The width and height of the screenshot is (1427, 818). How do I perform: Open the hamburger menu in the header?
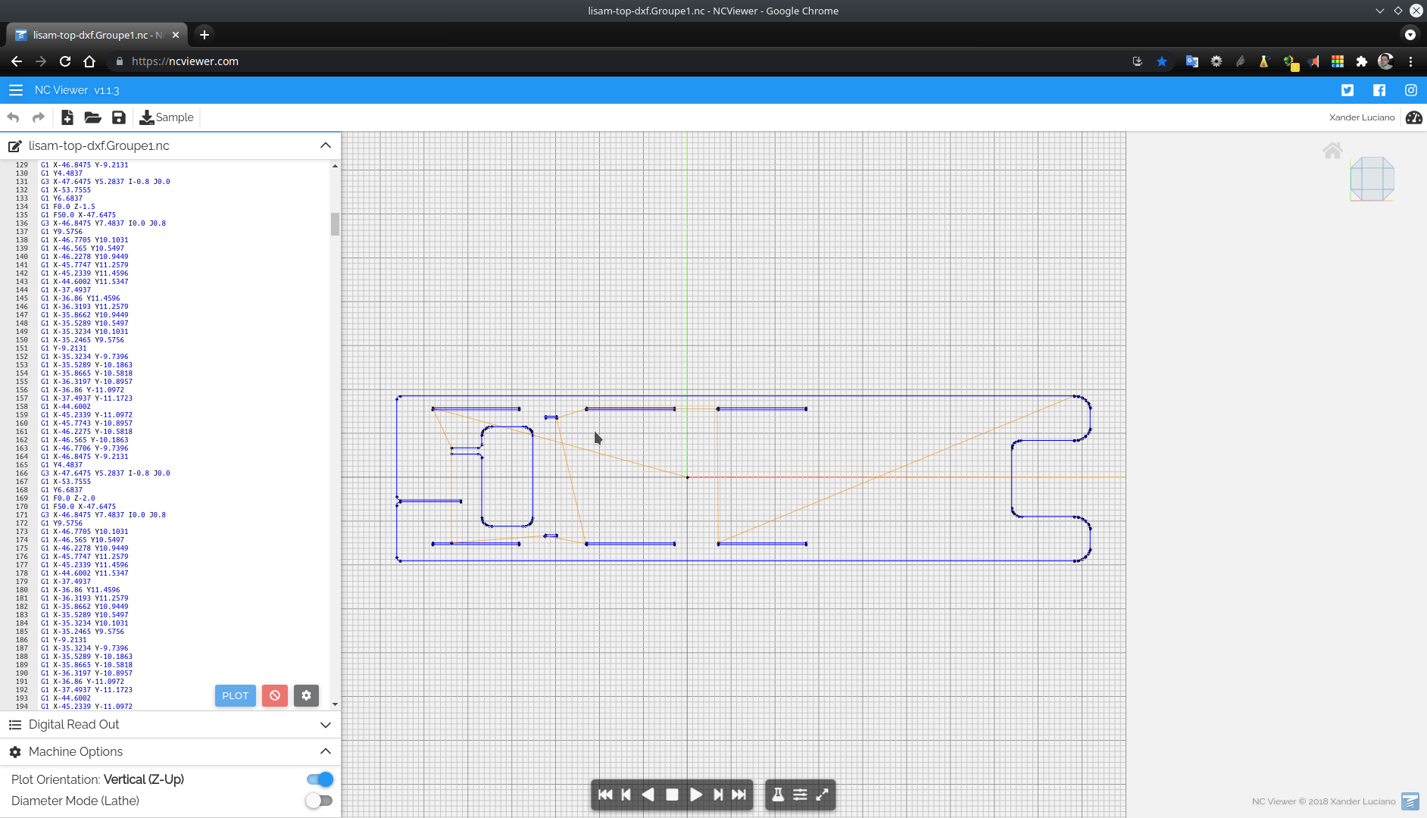pos(15,90)
